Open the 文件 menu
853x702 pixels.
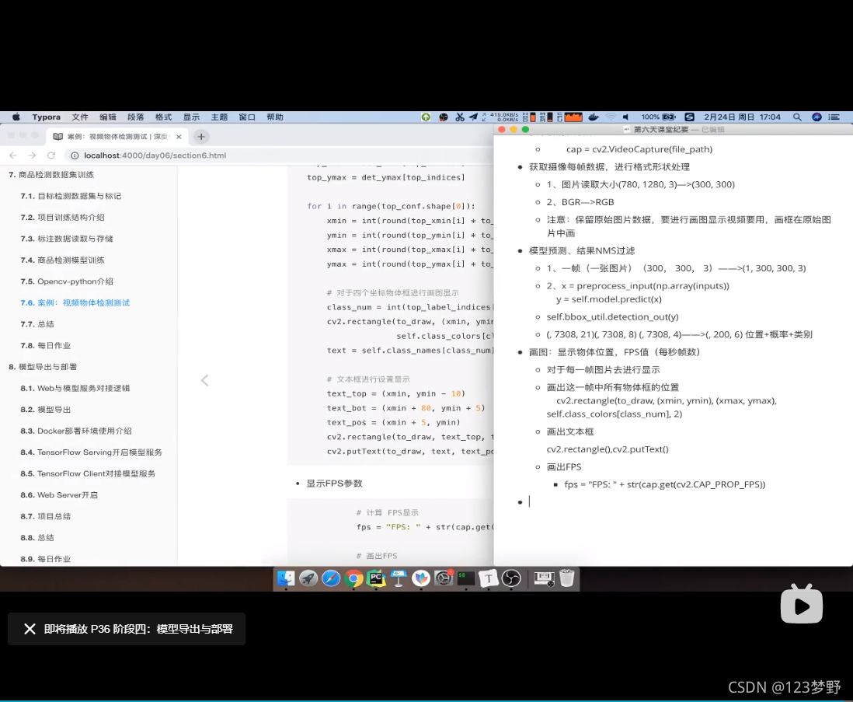coord(80,117)
